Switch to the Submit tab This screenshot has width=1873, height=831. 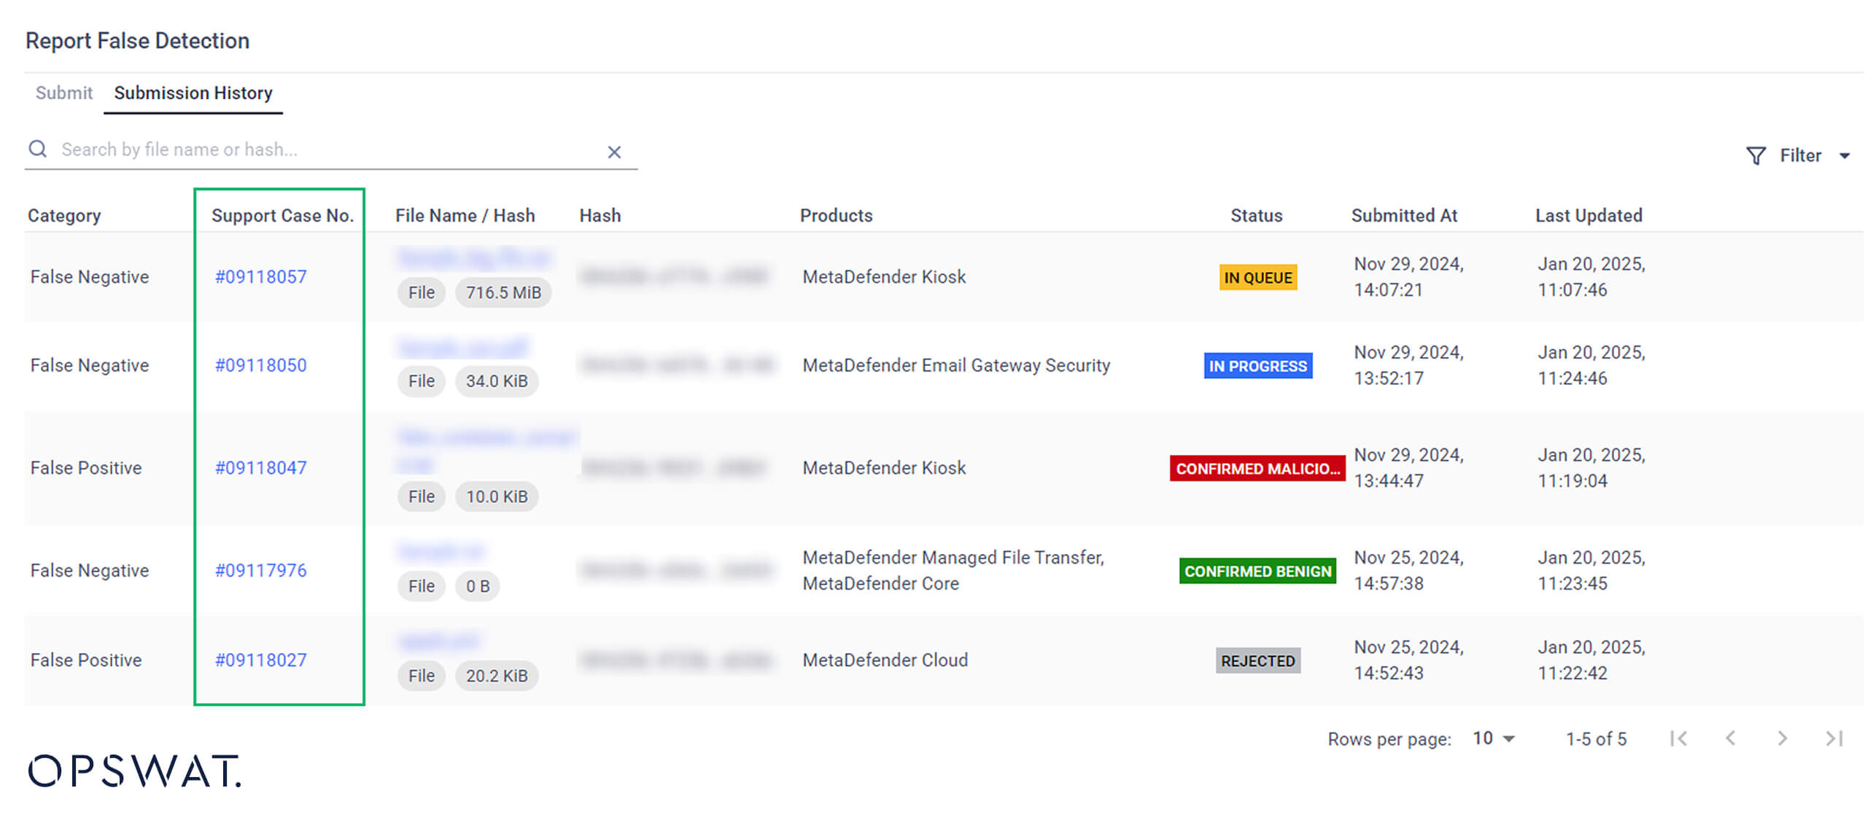click(x=63, y=93)
